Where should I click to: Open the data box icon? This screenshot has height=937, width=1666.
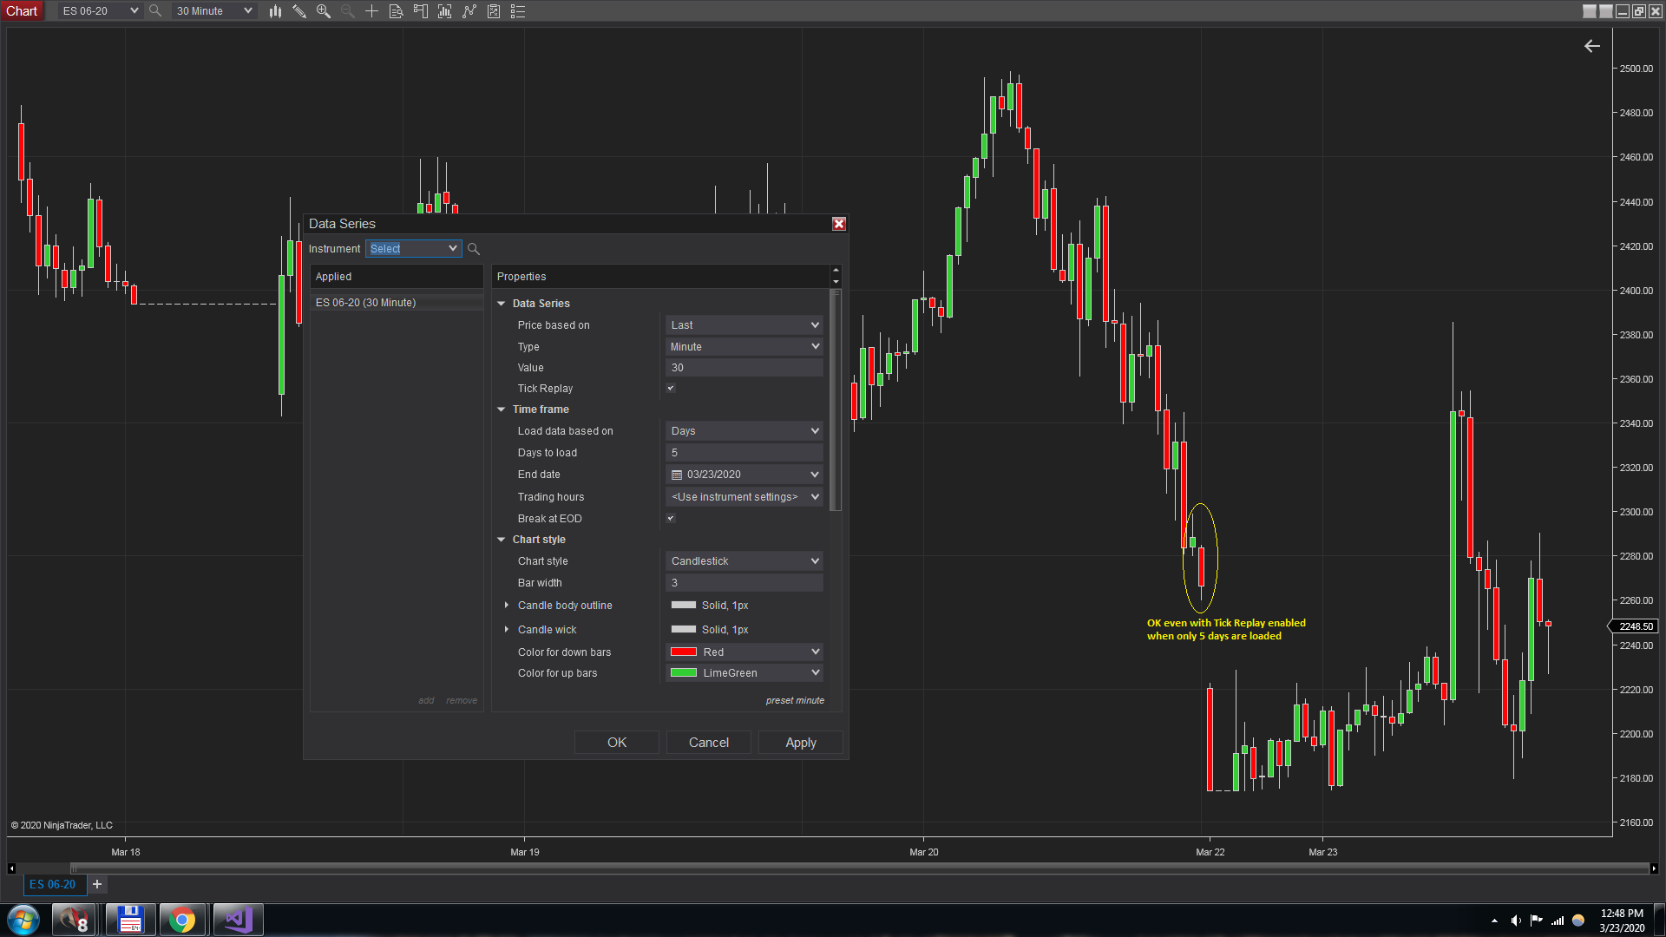[396, 11]
